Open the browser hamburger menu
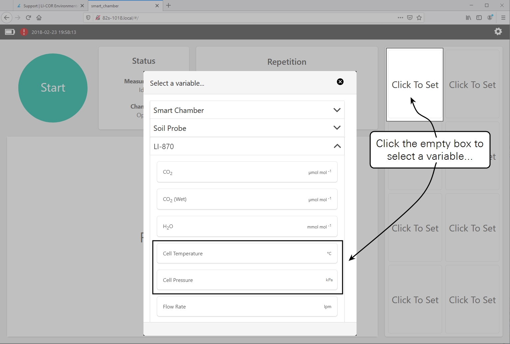Image resolution: width=510 pixels, height=344 pixels. (x=503, y=18)
